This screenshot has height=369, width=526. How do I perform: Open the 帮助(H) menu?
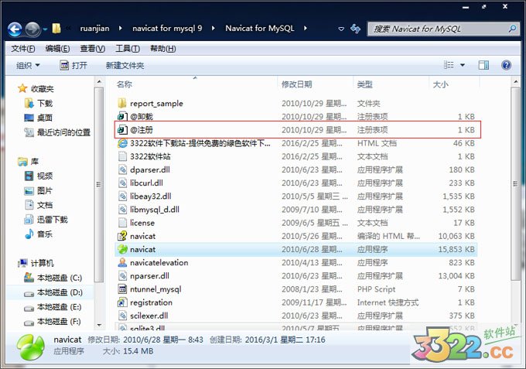(162, 49)
